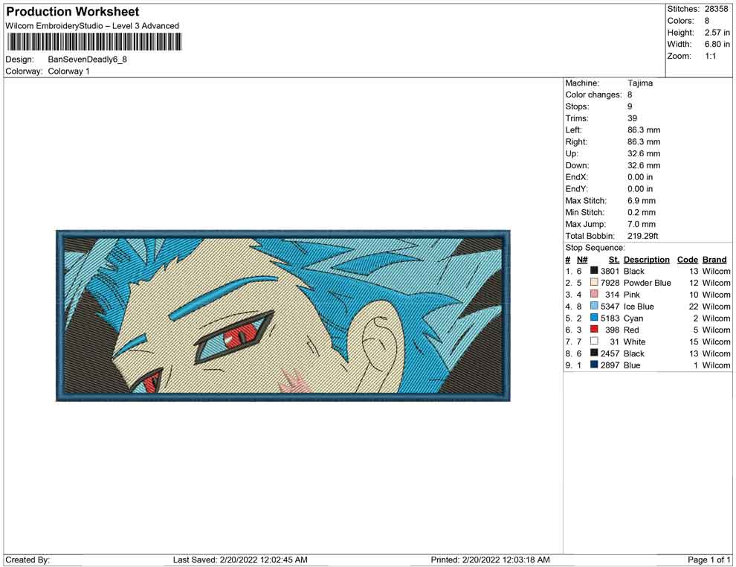
Task: Click the Zoom value 1:1
Action: point(710,56)
